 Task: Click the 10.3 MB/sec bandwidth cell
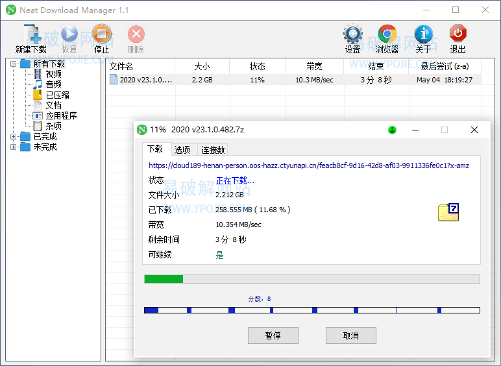(314, 80)
